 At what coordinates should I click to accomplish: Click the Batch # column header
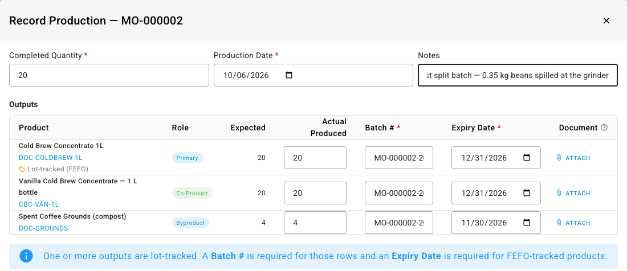382,128
